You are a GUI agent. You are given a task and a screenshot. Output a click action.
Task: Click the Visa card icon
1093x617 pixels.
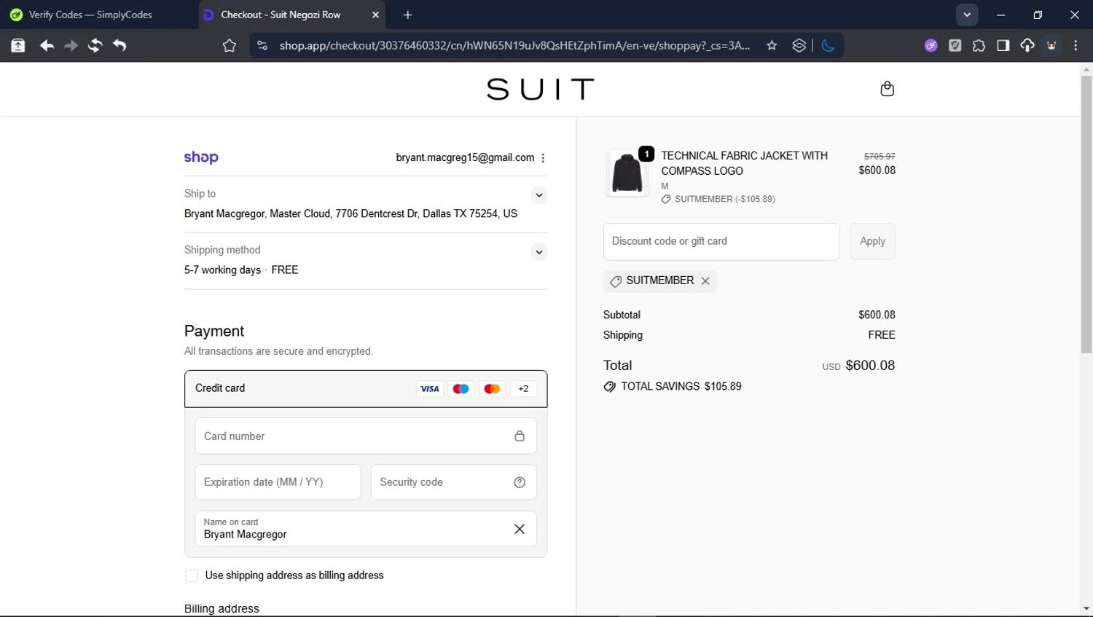(x=430, y=388)
